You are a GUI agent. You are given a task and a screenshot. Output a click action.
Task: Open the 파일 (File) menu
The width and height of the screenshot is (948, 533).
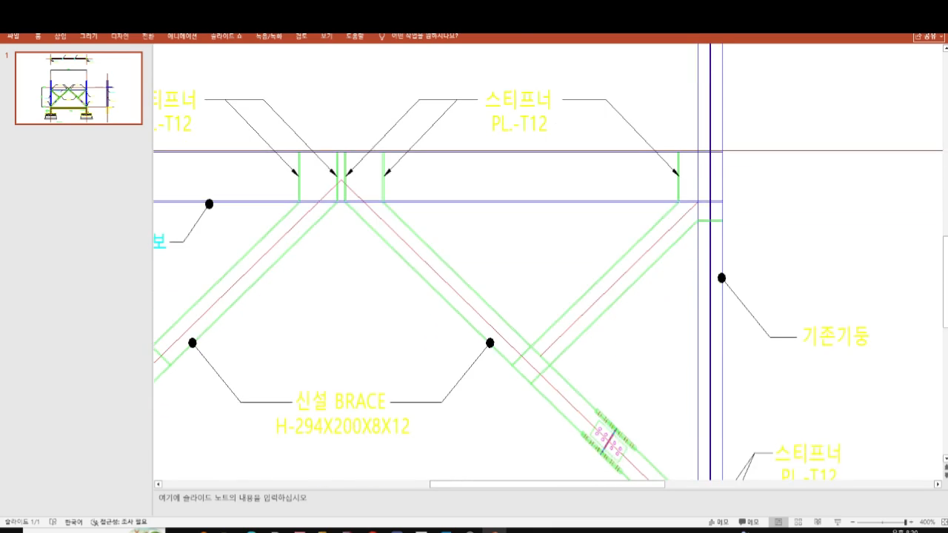click(x=13, y=36)
